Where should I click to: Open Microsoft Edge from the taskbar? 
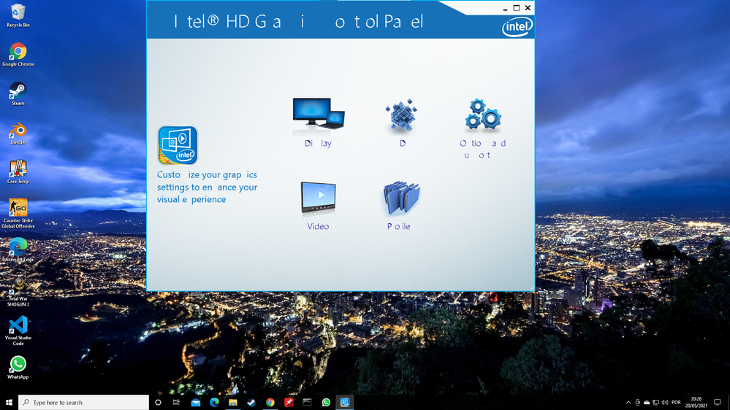pyautogui.click(x=214, y=402)
